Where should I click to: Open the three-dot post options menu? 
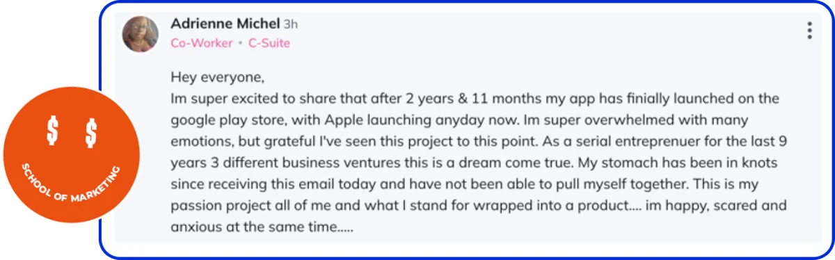[x=809, y=30]
